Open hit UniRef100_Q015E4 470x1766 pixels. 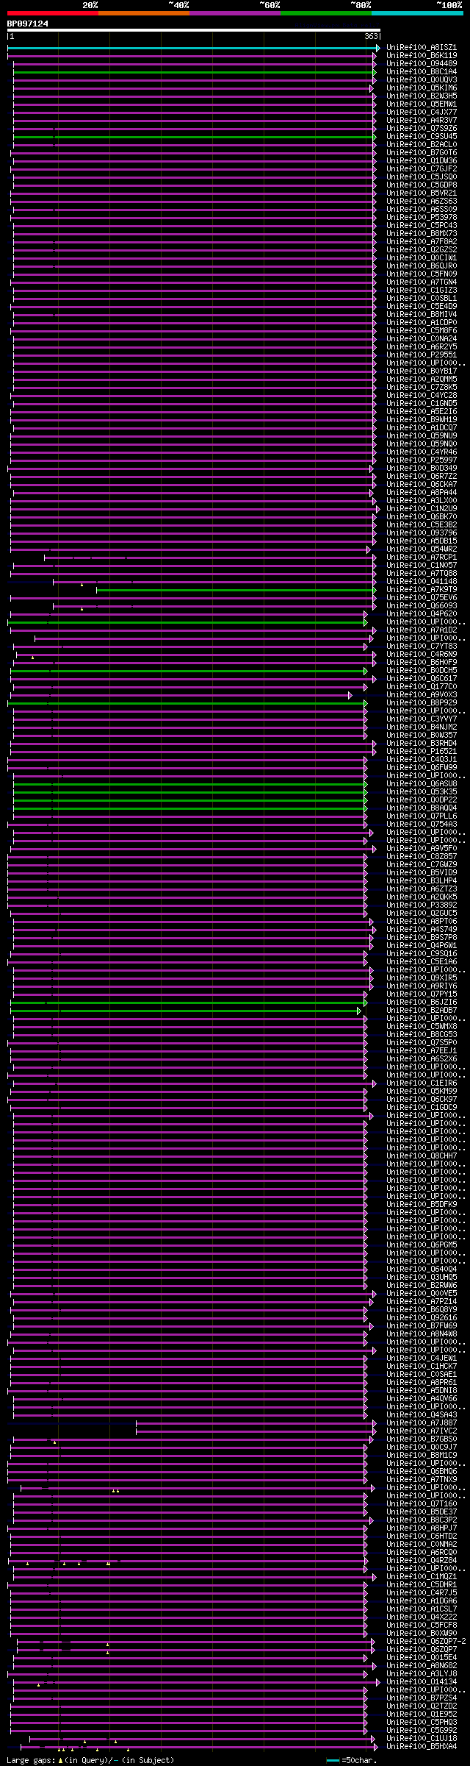[422, 1658]
